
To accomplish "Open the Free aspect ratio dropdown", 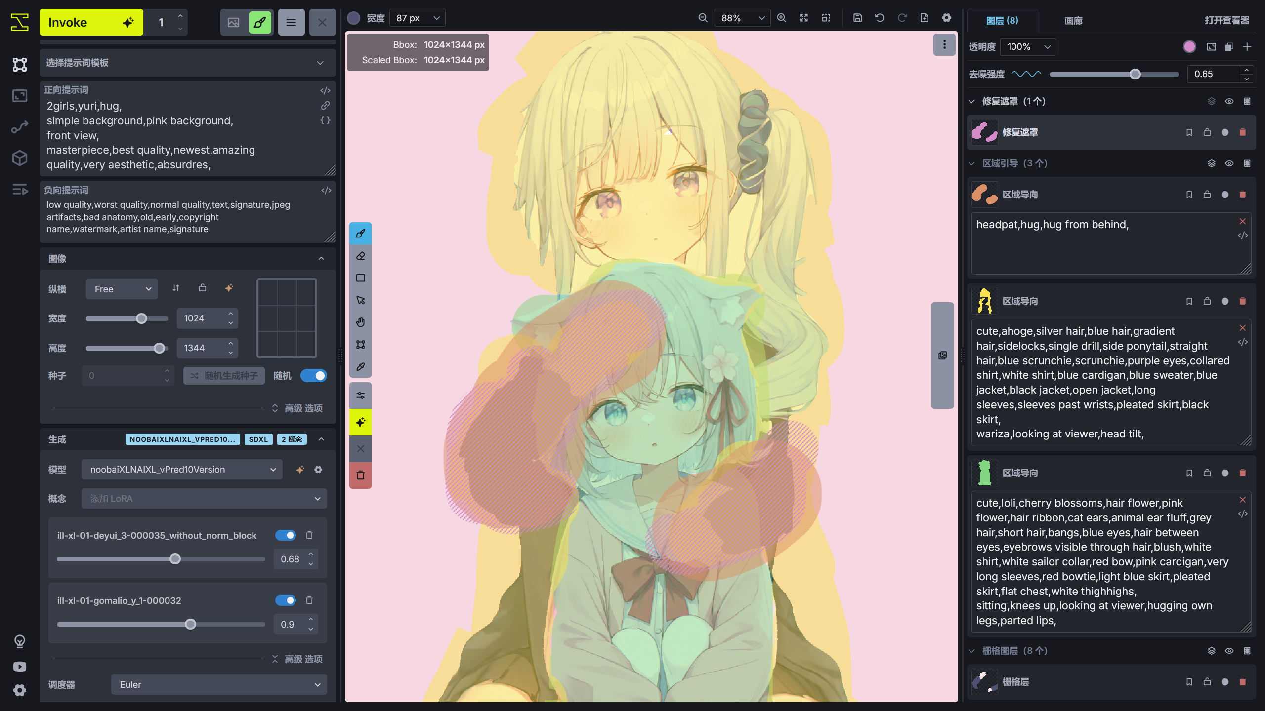I will 122,289.
